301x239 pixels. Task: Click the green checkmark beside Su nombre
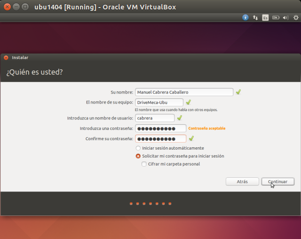pyautogui.click(x=238, y=92)
